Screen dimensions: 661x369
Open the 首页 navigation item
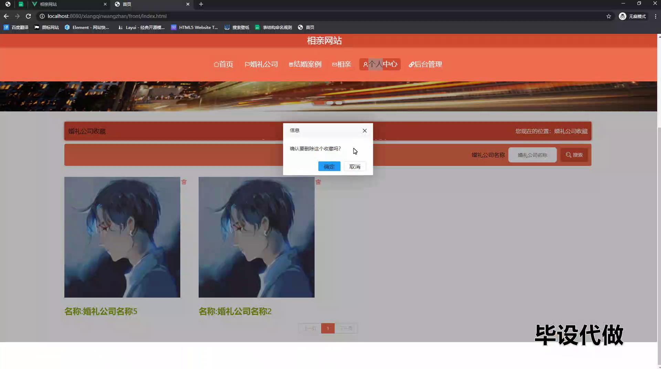[223, 64]
